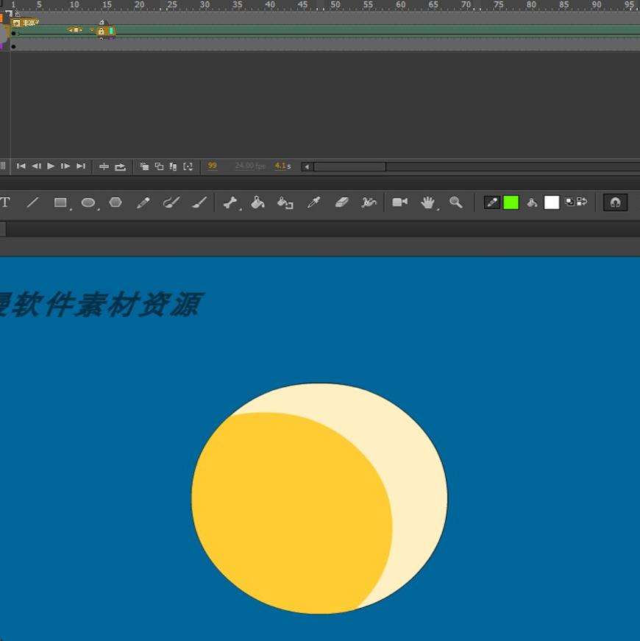Step forward one frame
This screenshot has width=640, height=641.
[65, 166]
